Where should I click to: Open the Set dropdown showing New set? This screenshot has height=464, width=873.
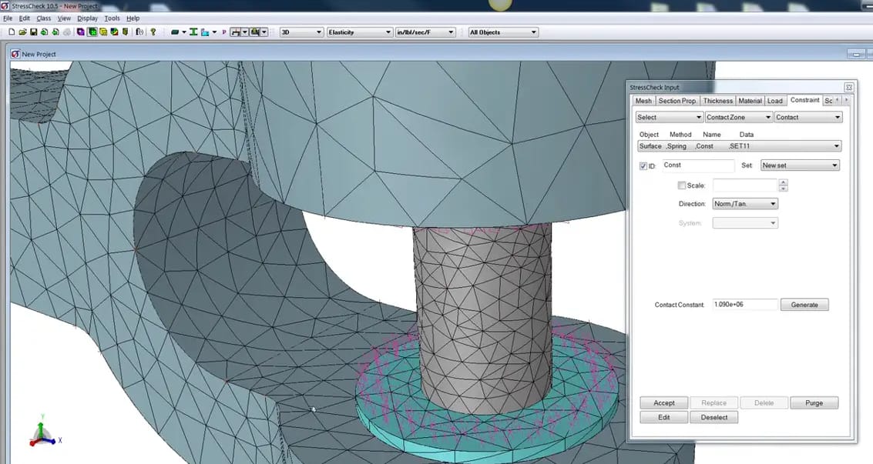799,165
